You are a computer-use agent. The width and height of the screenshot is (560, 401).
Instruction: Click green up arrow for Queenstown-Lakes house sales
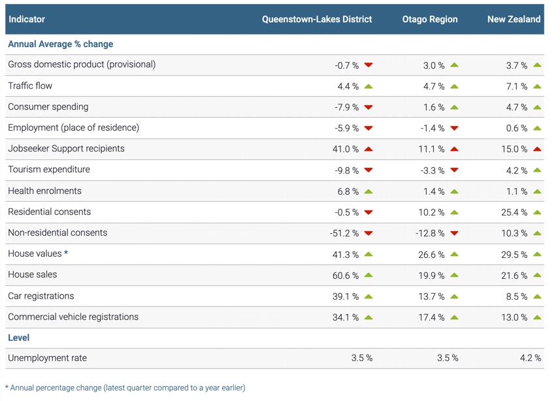point(369,276)
